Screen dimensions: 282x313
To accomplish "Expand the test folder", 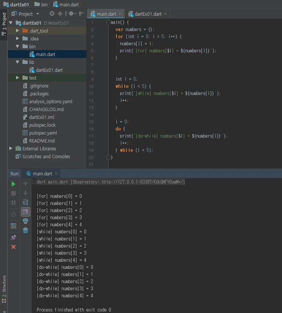I will tap(17, 78).
